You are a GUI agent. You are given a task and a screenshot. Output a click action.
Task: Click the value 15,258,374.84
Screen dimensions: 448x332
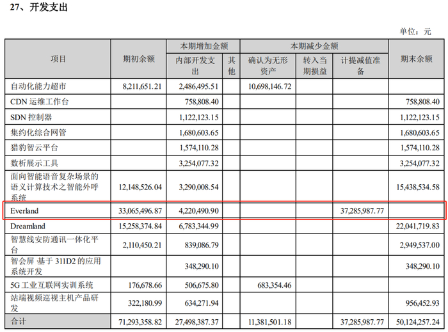pyautogui.click(x=140, y=226)
